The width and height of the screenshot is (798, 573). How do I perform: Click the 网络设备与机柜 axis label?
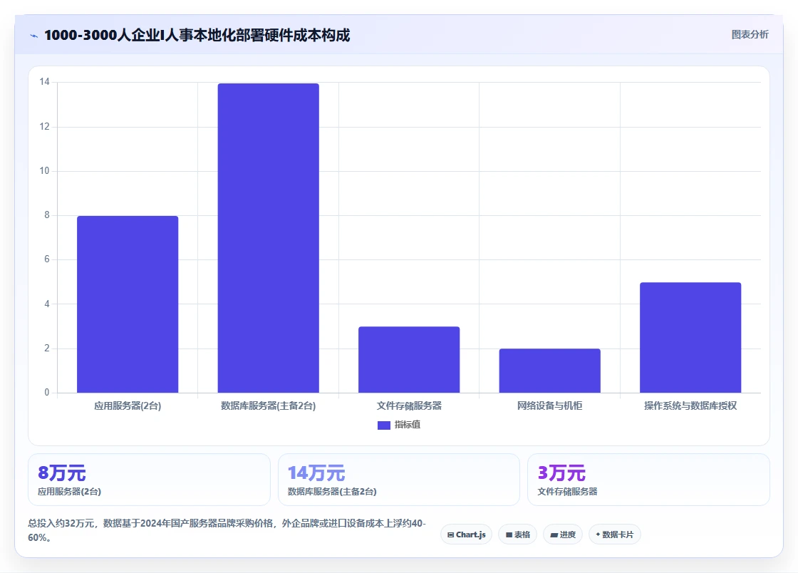click(x=549, y=406)
